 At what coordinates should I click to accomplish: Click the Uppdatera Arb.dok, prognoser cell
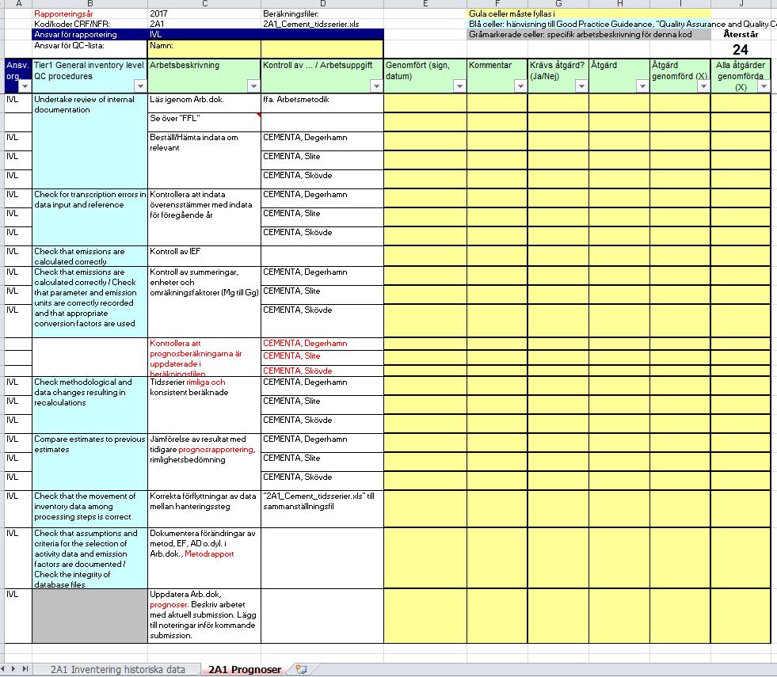[x=204, y=615]
